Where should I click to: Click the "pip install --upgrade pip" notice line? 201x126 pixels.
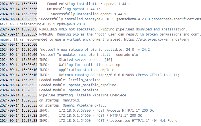click(x=89, y=55)
